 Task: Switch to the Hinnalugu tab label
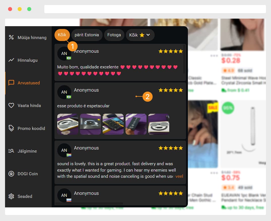pyautogui.click(x=27, y=60)
